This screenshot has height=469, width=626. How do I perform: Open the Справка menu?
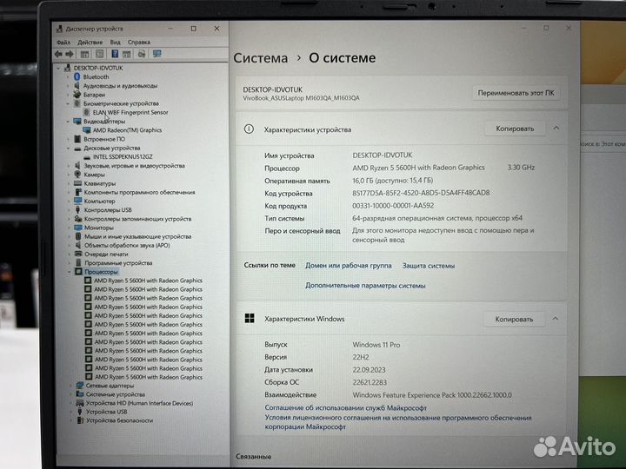tap(139, 42)
